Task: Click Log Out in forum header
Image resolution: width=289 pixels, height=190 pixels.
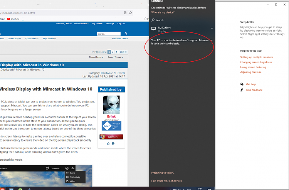Action: point(121,24)
